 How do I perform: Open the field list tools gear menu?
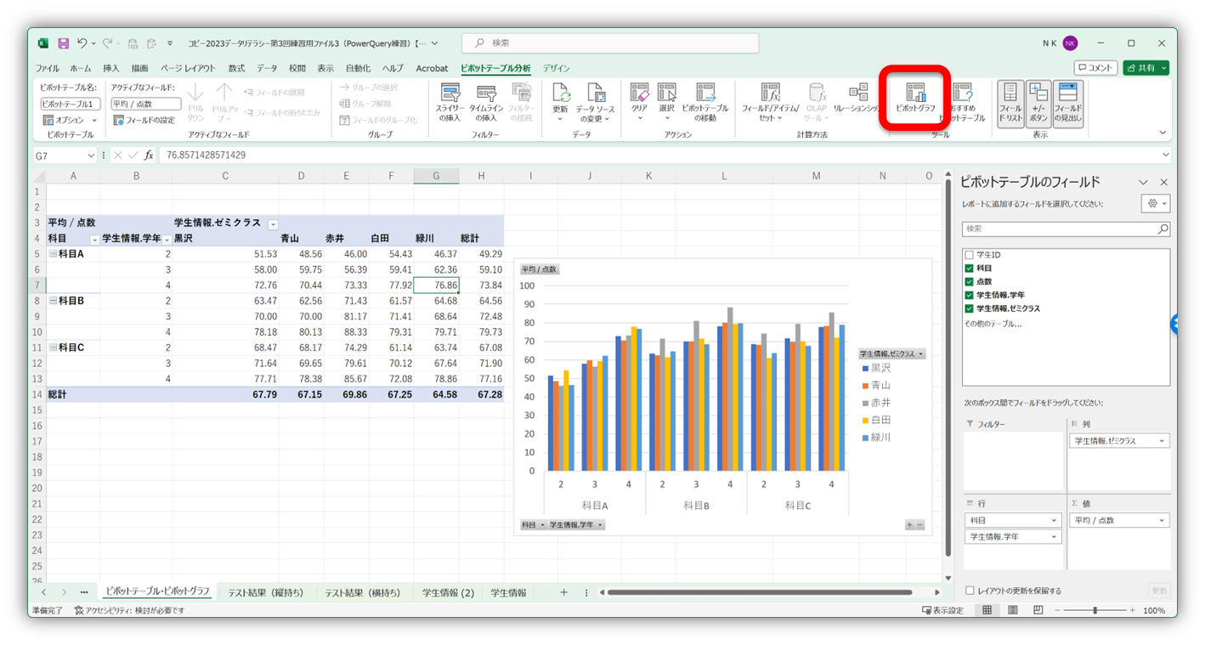tap(1156, 204)
